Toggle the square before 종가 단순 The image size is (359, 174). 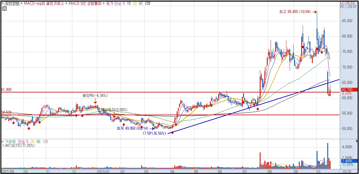point(104,3)
